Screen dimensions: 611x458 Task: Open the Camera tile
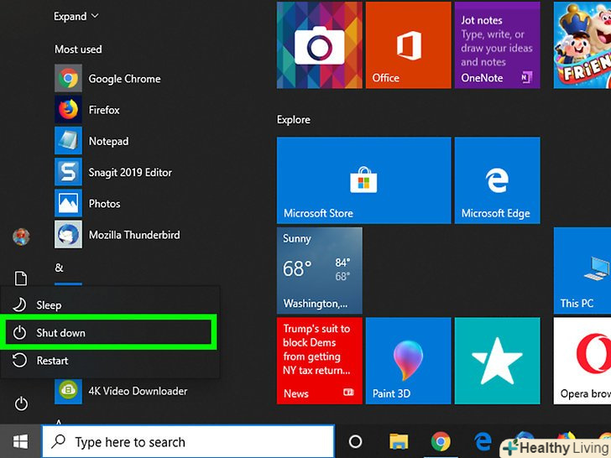(x=319, y=45)
